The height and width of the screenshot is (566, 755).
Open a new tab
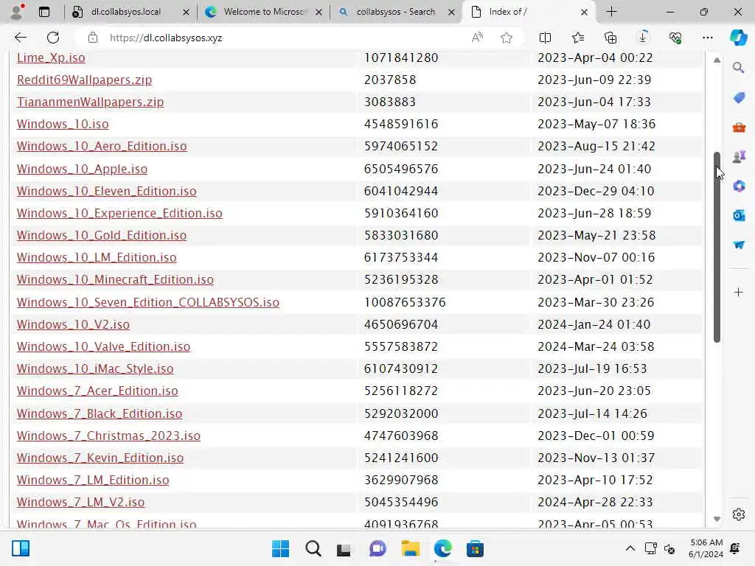tap(611, 12)
